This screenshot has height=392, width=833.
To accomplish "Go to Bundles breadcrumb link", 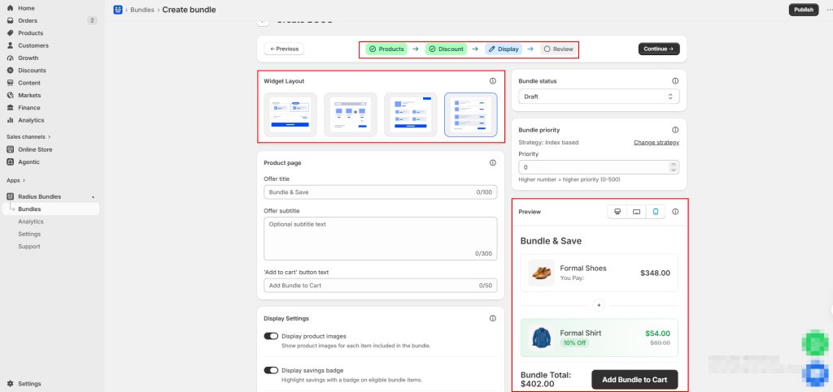I will [142, 10].
